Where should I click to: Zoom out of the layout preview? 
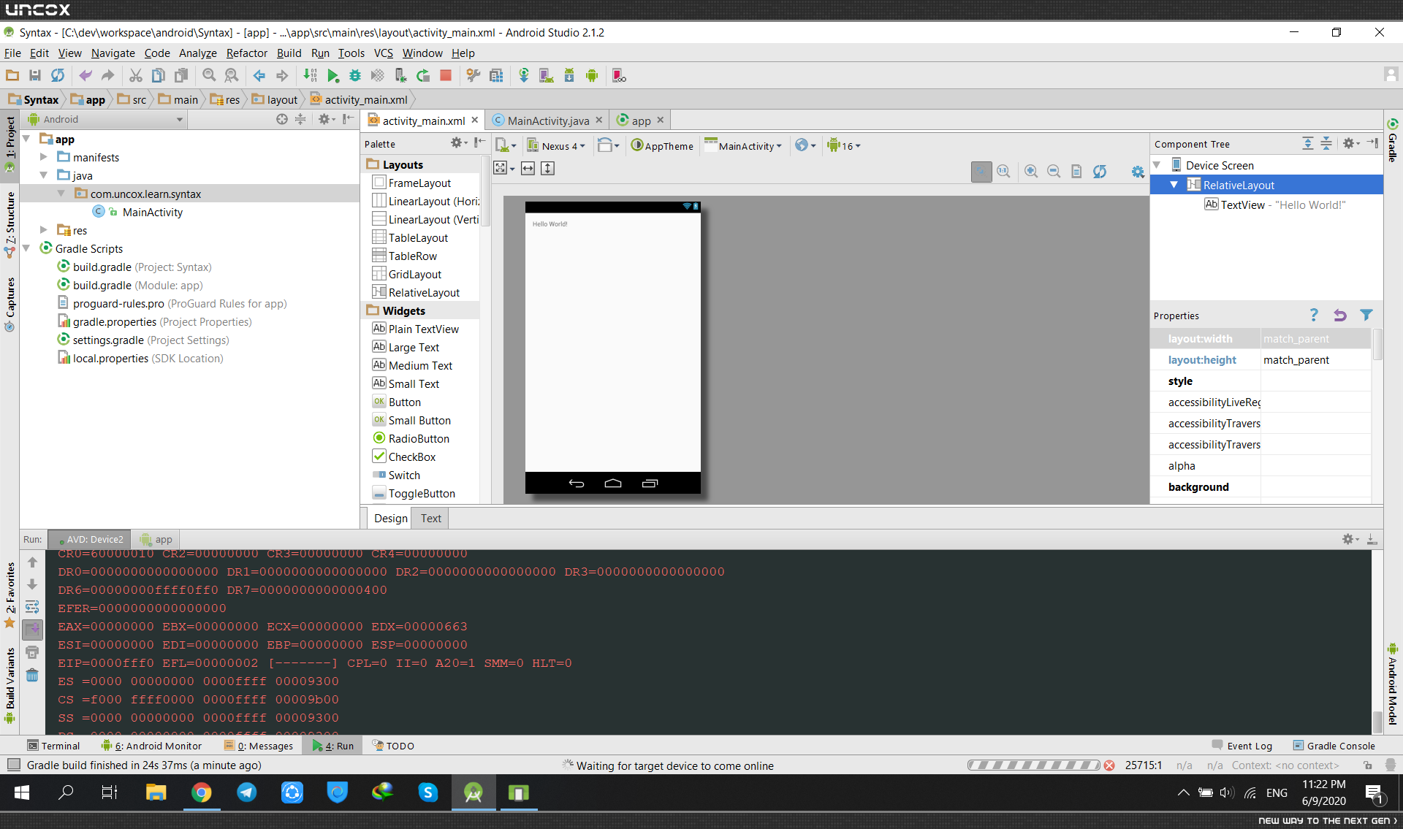point(1054,171)
